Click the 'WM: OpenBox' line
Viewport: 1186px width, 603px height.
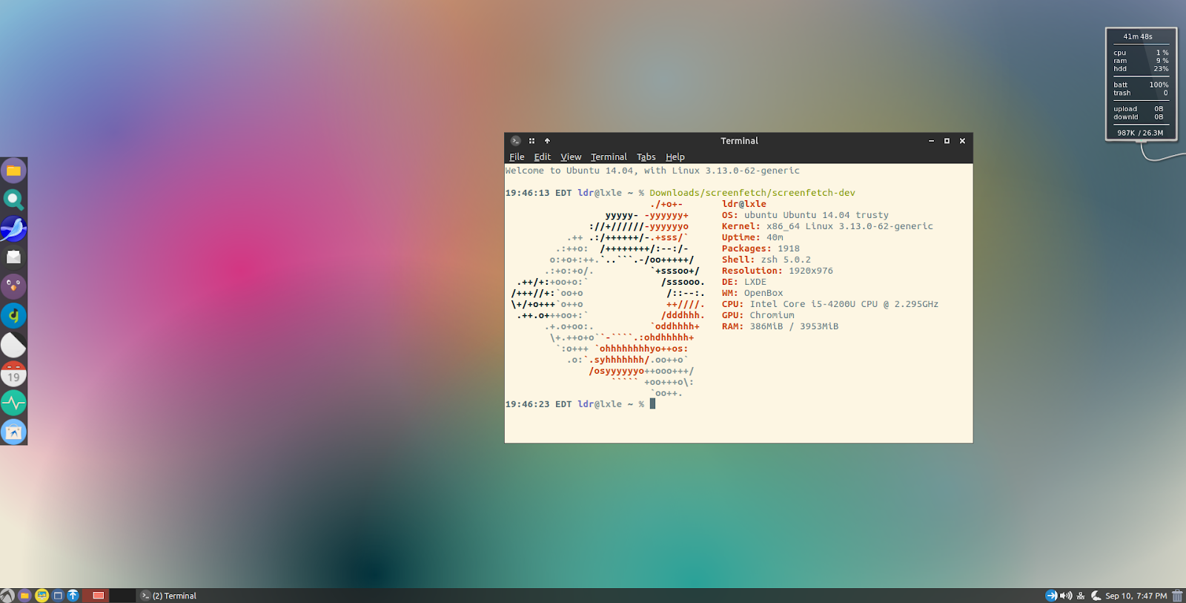click(x=752, y=293)
